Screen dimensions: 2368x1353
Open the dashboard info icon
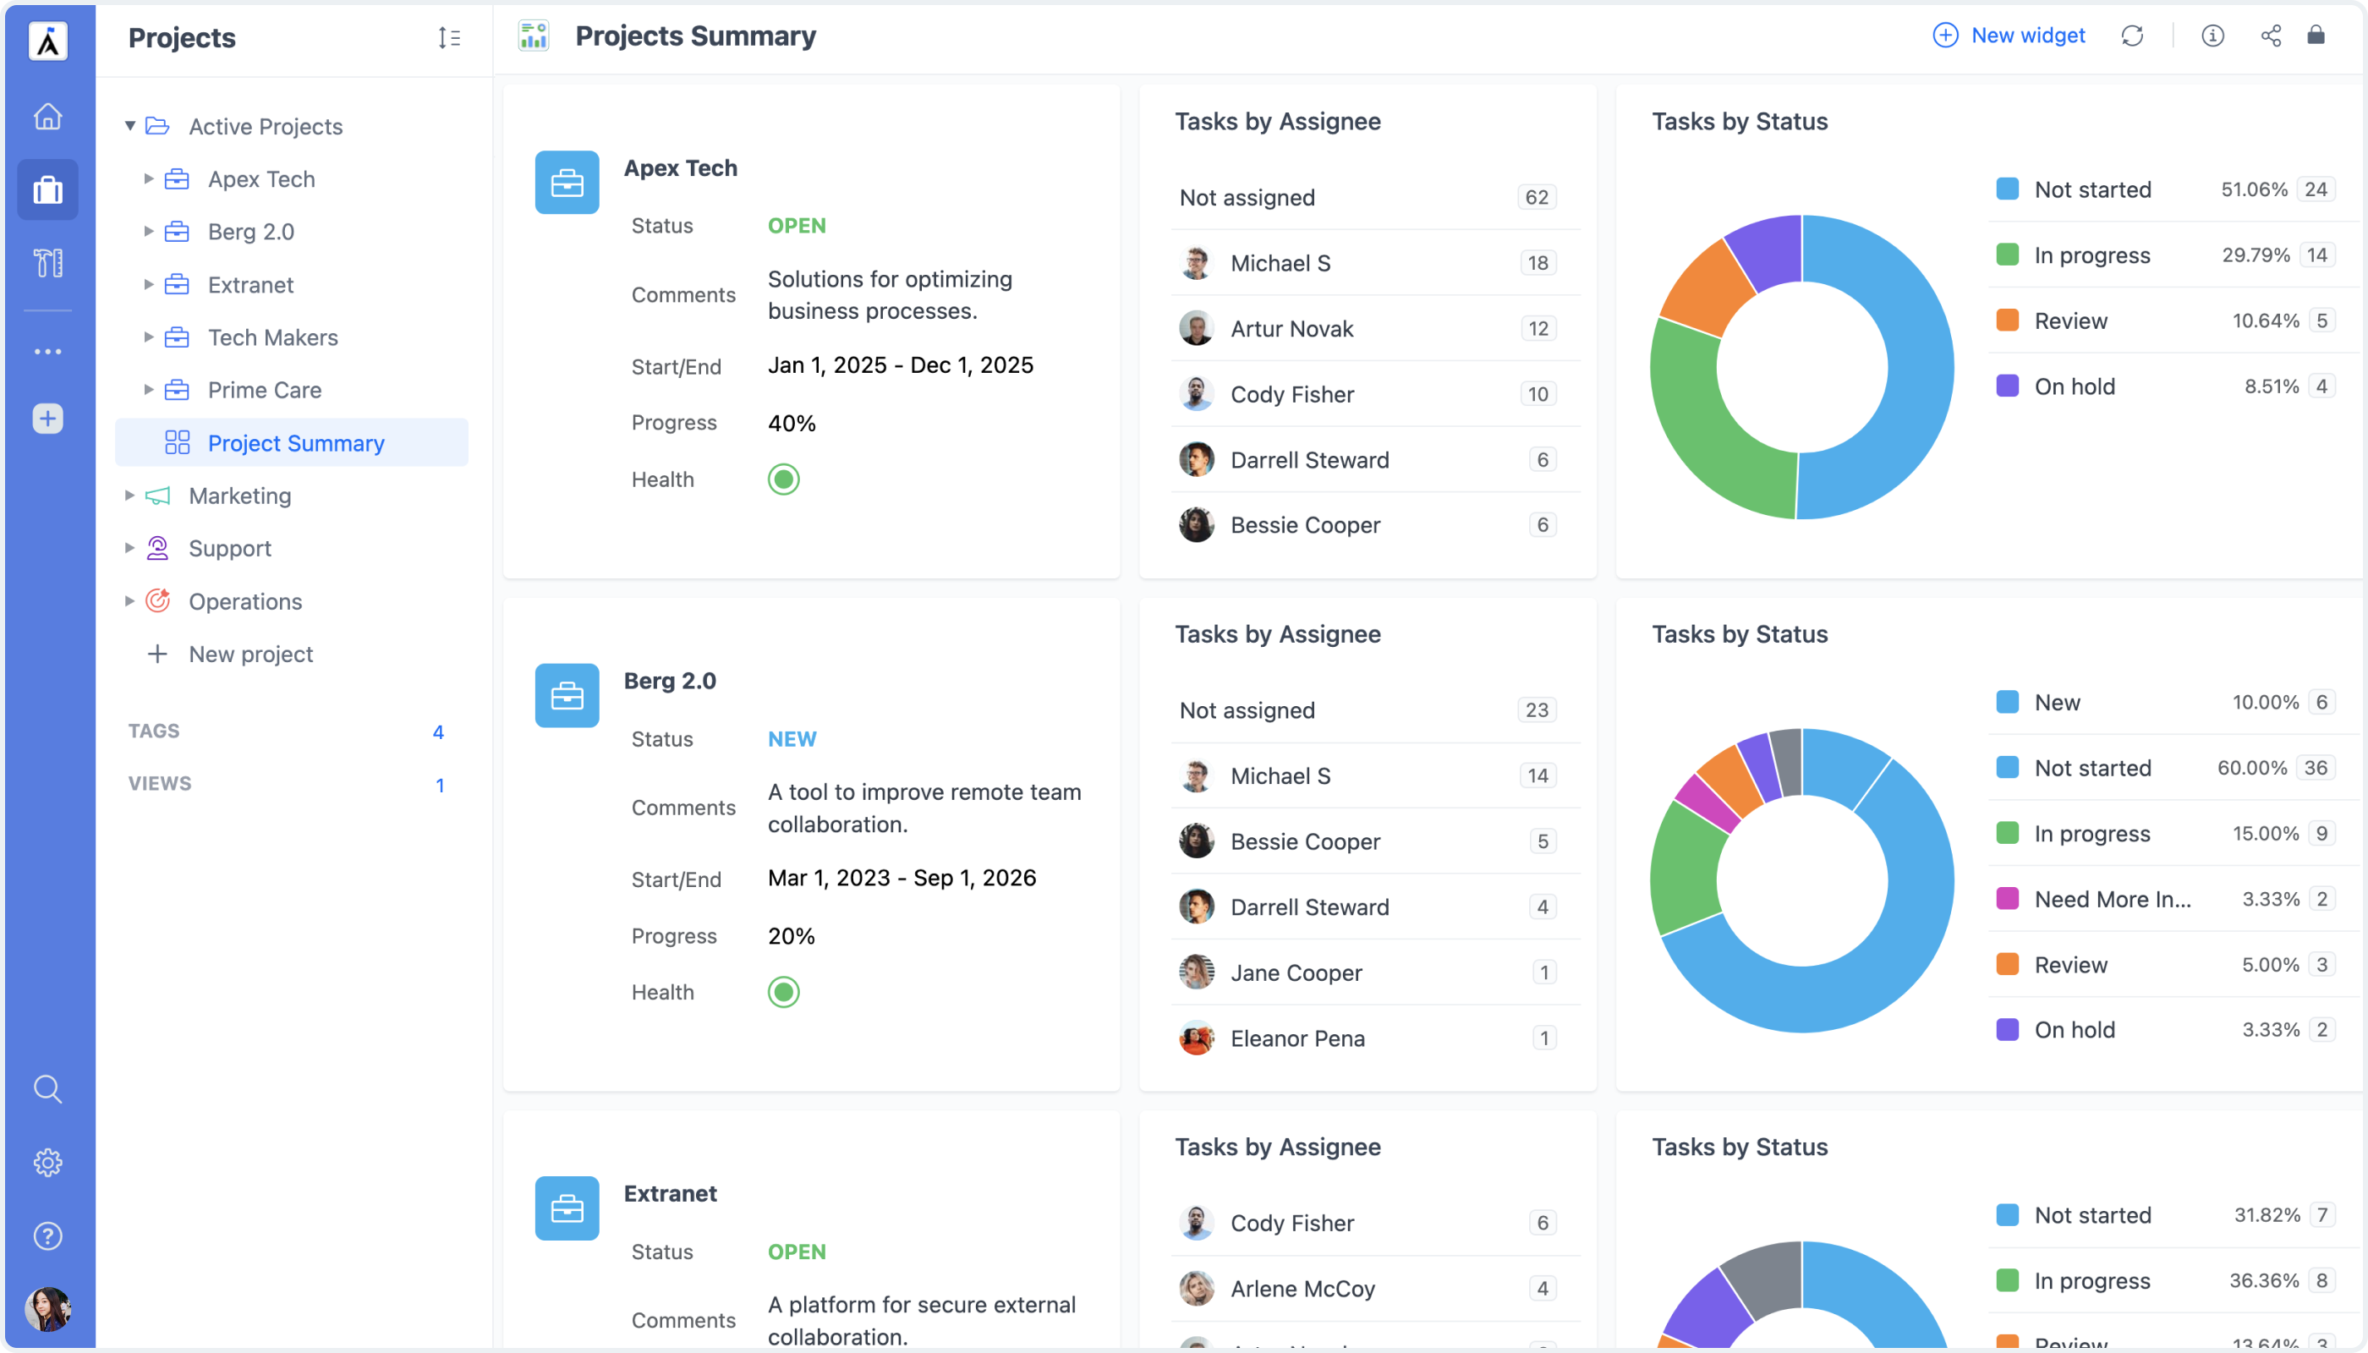tap(2212, 36)
